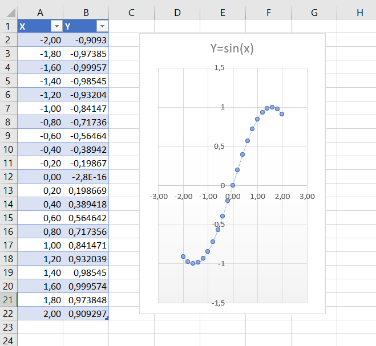Select cell containing -0,38942
376x346 pixels.
pos(86,149)
